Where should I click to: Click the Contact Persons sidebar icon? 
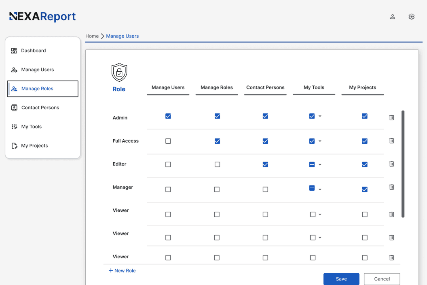pyautogui.click(x=14, y=107)
